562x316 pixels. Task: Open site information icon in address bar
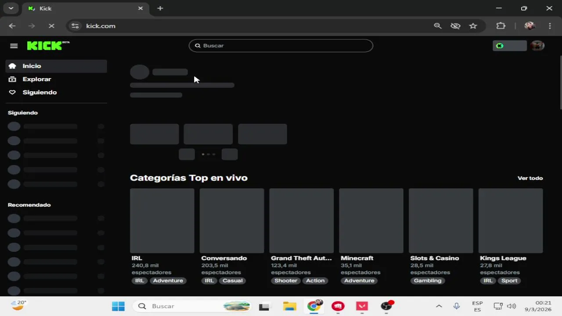coord(75,26)
